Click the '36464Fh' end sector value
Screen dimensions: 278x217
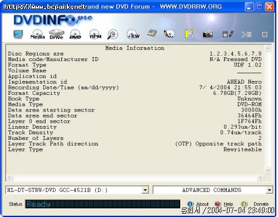pos(250,115)
